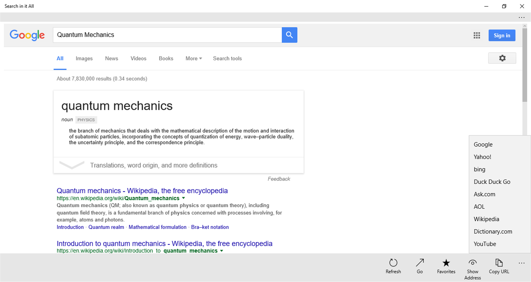Click the Sign in button

(502, 35)
